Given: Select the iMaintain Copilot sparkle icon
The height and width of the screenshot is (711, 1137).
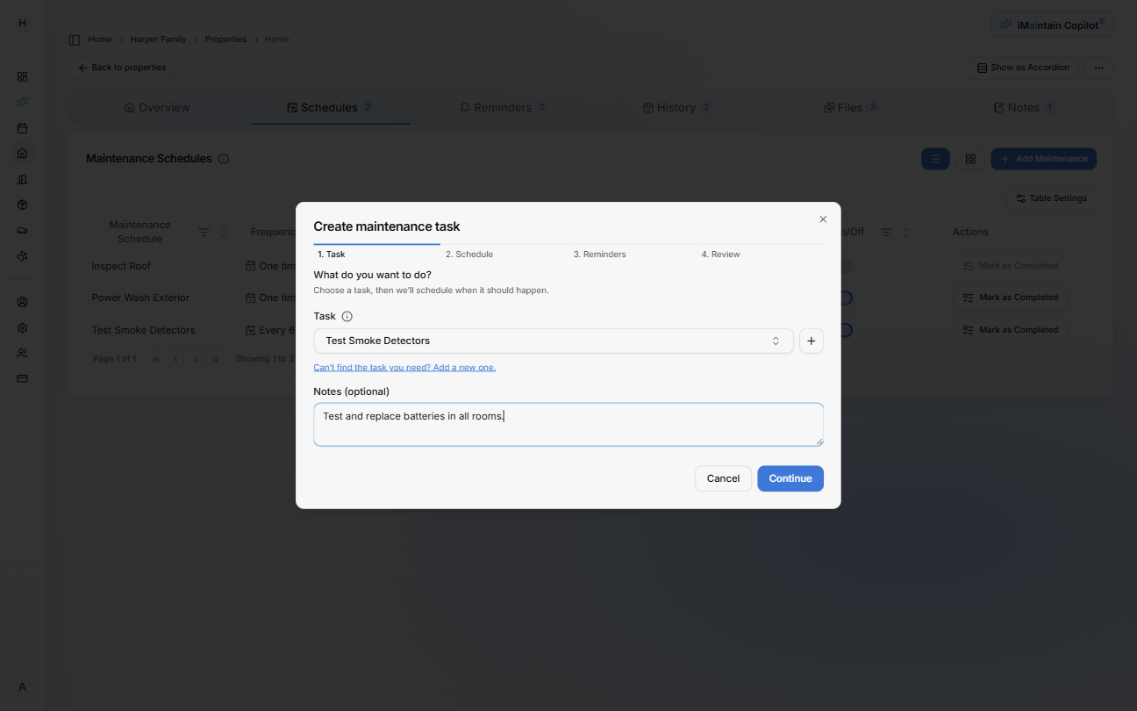Looking at the screenshot, I should [x=1007, y=24].
